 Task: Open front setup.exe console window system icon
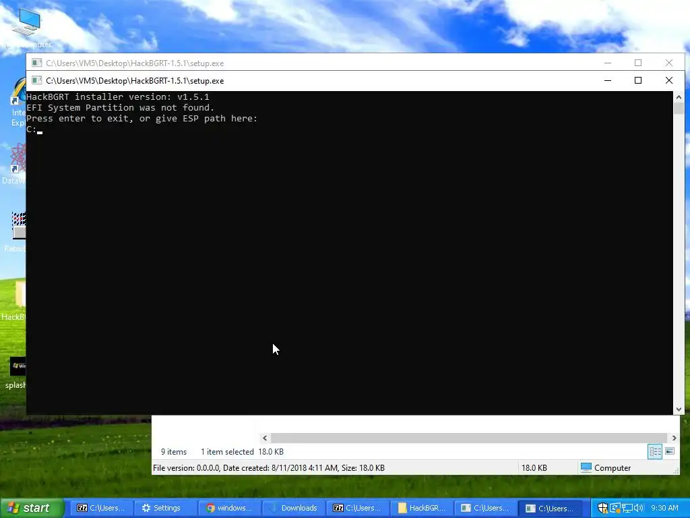click(x=37, y=81)
